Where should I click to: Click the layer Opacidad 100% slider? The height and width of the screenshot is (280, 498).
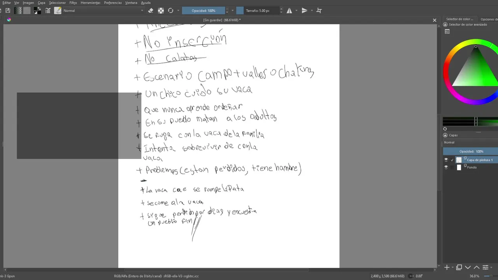[470, 151]
